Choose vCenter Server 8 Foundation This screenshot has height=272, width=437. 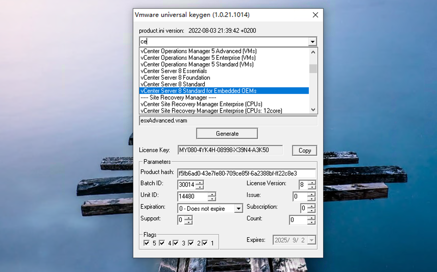click(x=224, y=78)
